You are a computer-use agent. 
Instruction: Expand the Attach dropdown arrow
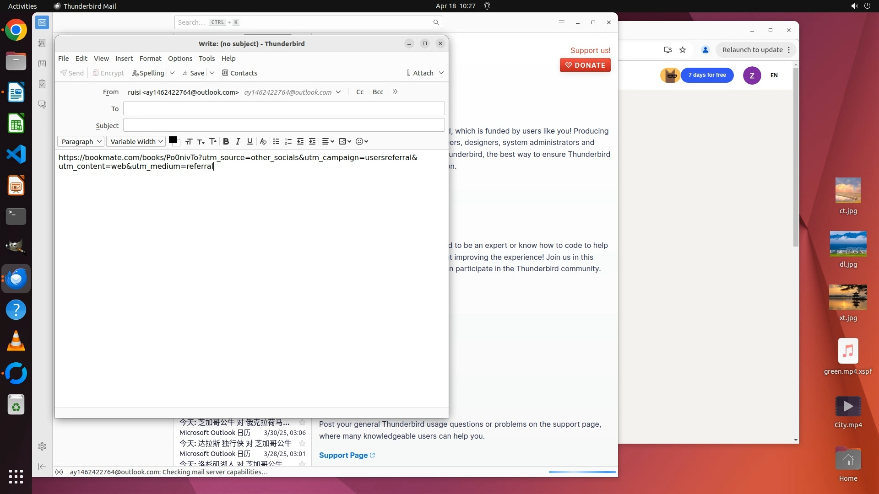coord(441,73)
